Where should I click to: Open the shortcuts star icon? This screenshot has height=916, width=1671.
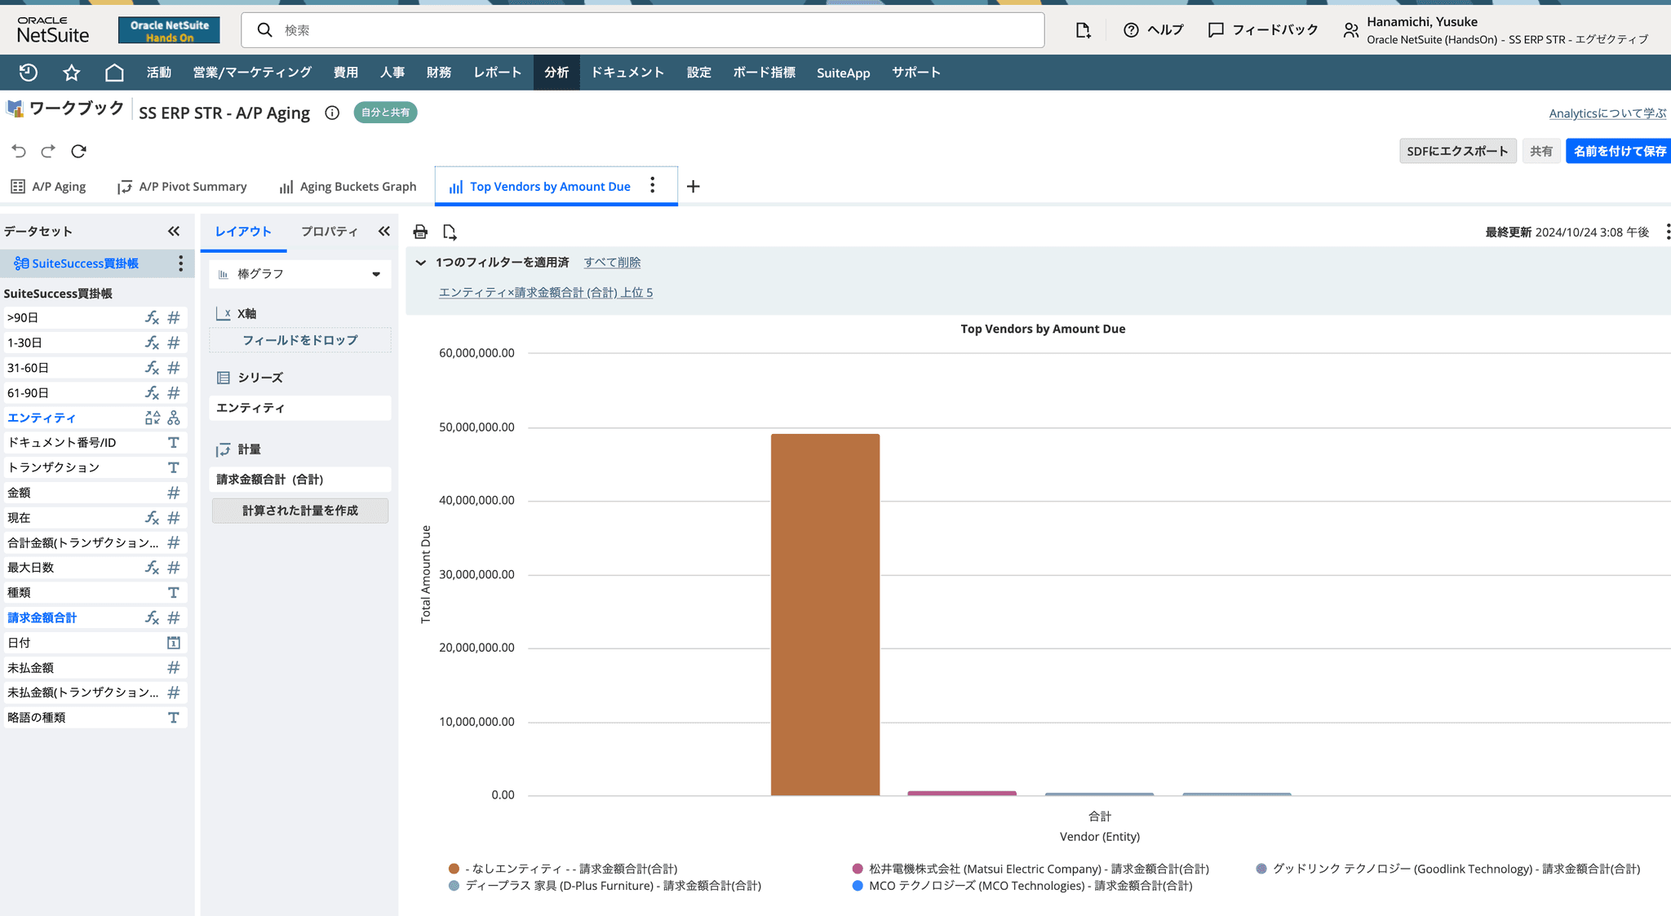[x=72, y=73]
